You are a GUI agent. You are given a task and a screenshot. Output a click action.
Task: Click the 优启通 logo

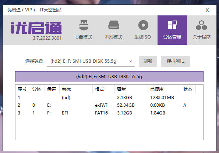[36, 28]
